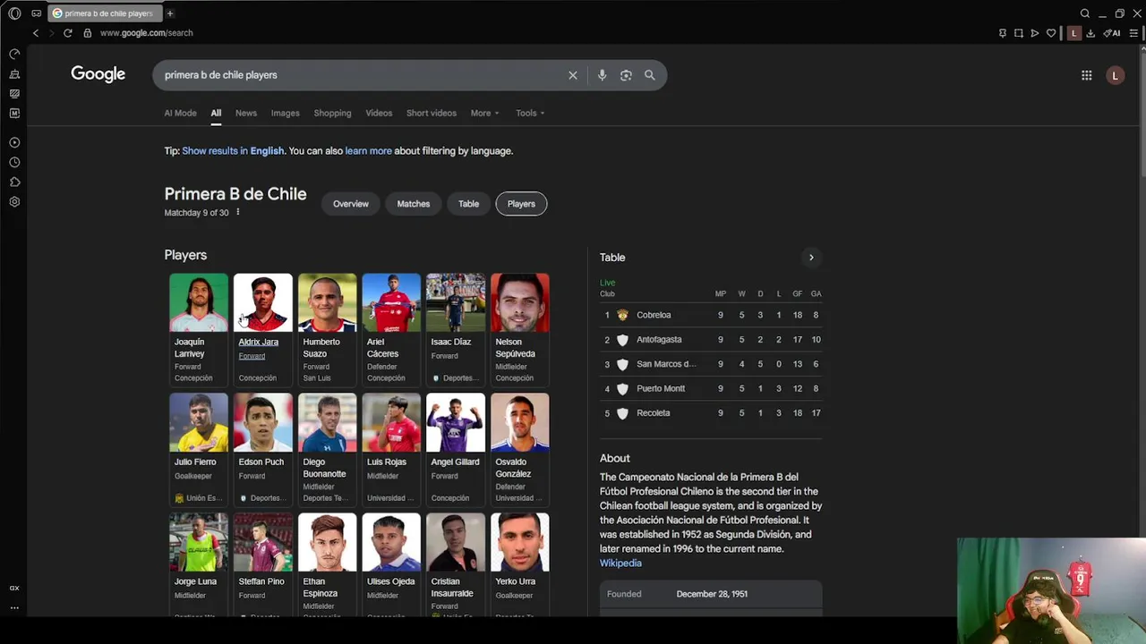Select Antofagasta row in table

click(711, 340)
